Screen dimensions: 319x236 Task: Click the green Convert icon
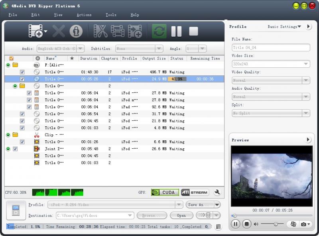pyautogui.click(x=159, y=31)
